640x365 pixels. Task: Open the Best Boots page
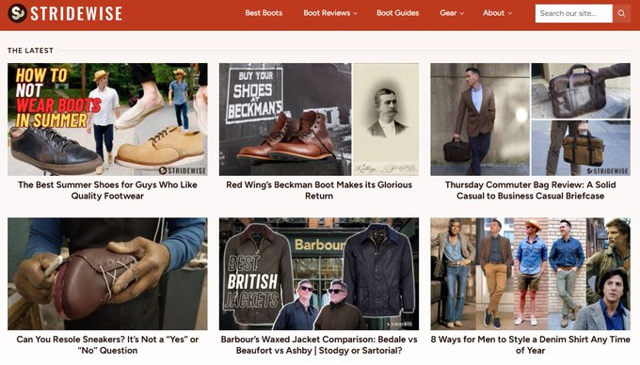point(264,13)
